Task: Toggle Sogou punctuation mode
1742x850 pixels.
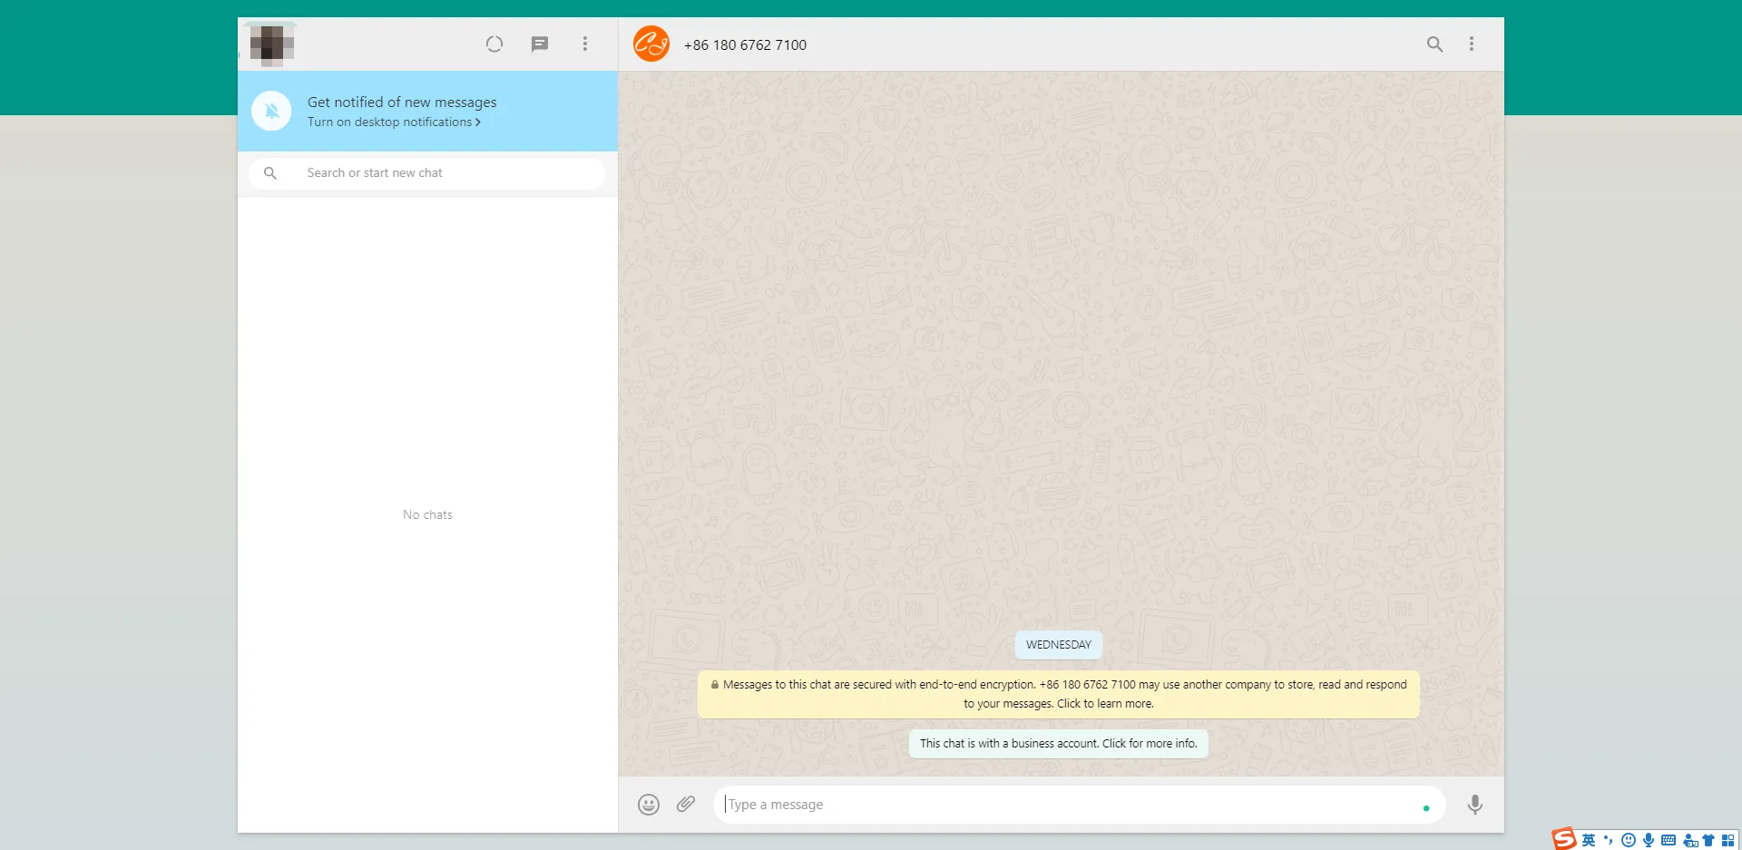Action: 1609,840
